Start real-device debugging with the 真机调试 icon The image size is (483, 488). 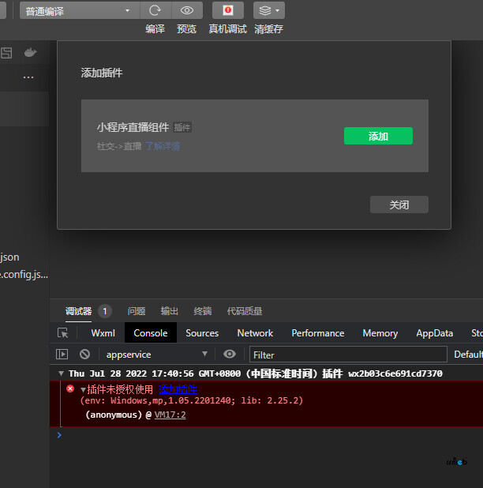[x=228, y=10]
